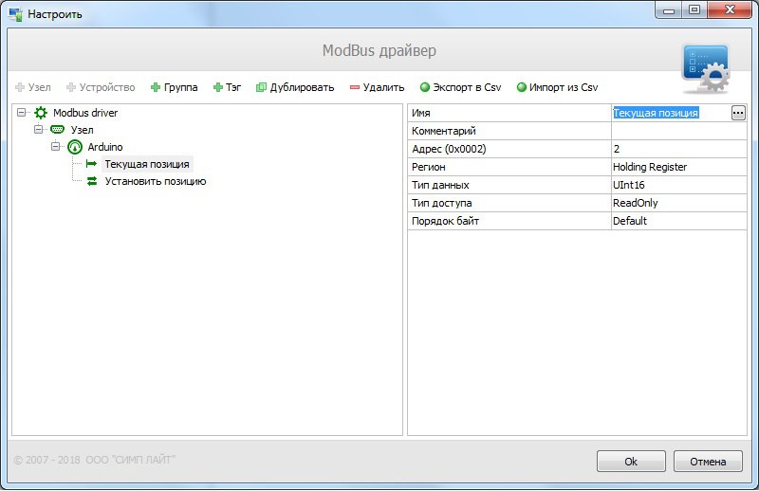Click the empty Комментарий value field
Image resolution: width=759 pixels, height=491 pixels.
click(679, 131)
